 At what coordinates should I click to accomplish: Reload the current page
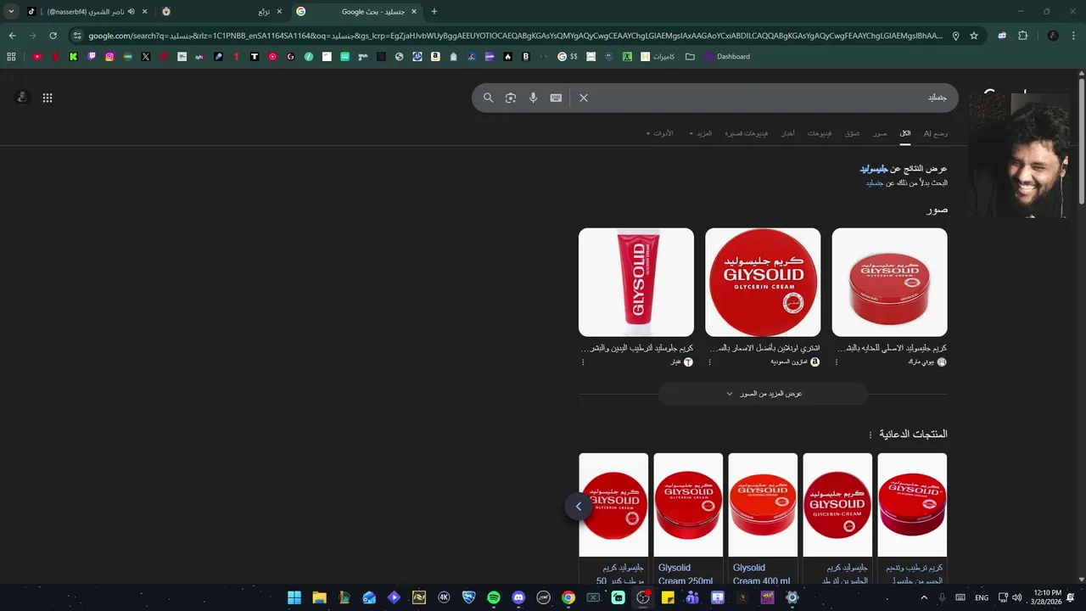pyautogui.click(x=53, y=36)
